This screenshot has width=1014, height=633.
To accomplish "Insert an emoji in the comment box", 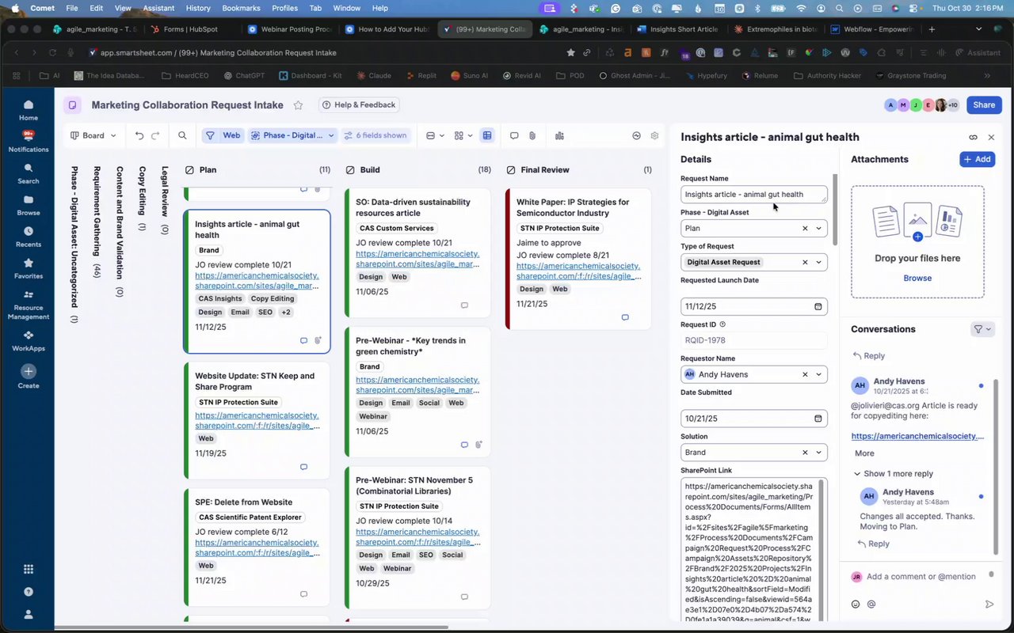I will pyautogui.click(x=856, y=604).
